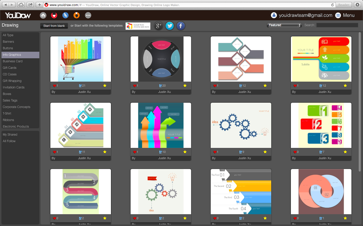This screenshot has height=226, width=363.
Task: Share via the Twitter bird icon
Action: click(x=170, y=26)
